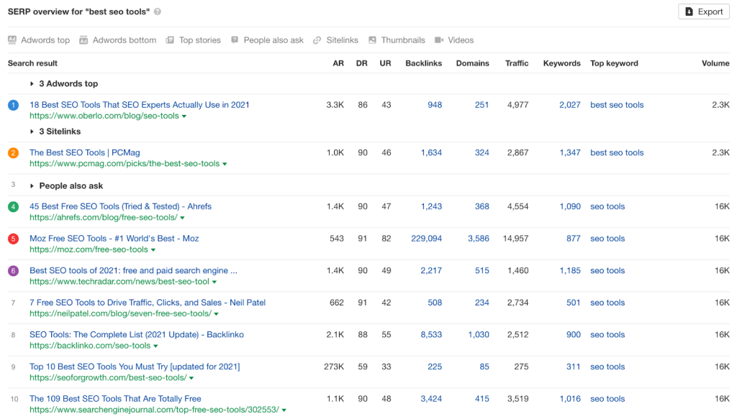Open dropdown arrow next to pcmag.com URL
Image resolution: width=737 pixels, height=419 pixels.
(x=225, y=164)
